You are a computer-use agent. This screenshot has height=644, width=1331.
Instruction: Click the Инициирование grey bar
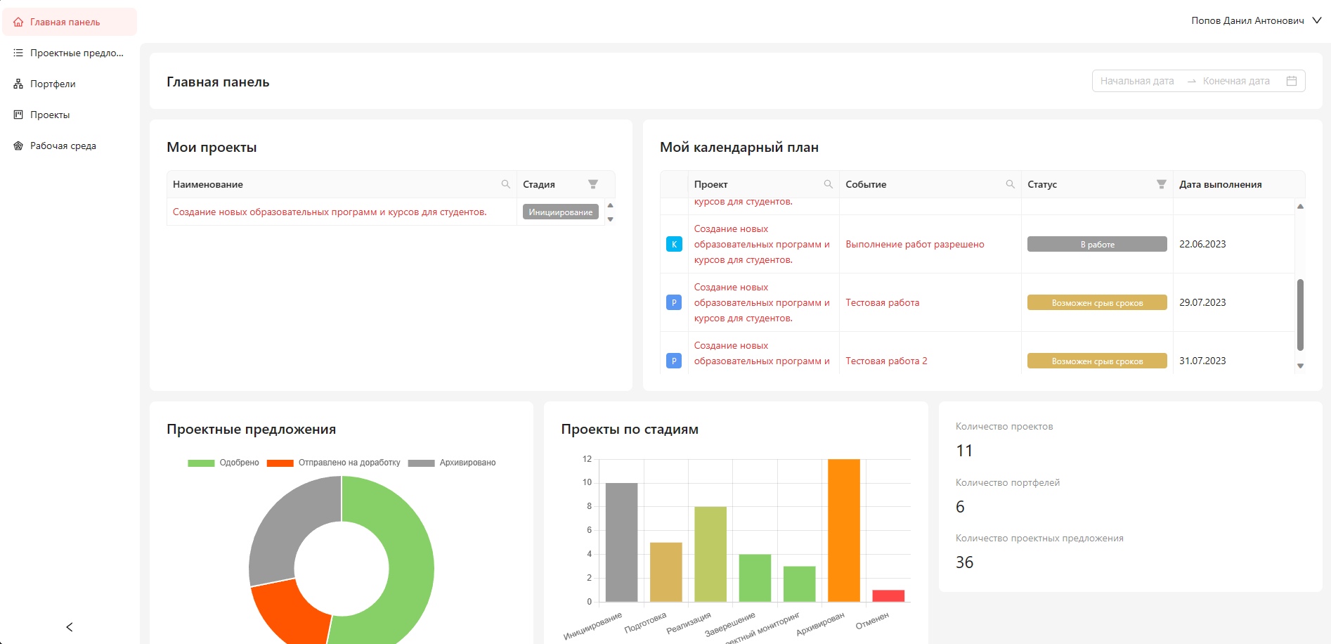[x=621, y=542]
